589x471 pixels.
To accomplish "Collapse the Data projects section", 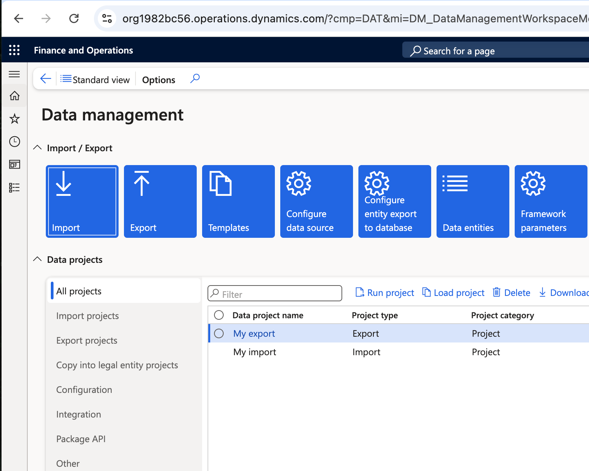I will point(37,259).
